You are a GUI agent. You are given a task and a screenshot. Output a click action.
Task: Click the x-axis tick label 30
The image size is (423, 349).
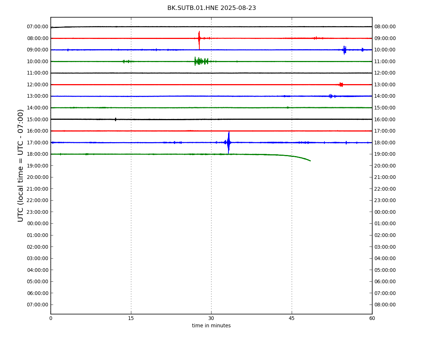point(211,318)
